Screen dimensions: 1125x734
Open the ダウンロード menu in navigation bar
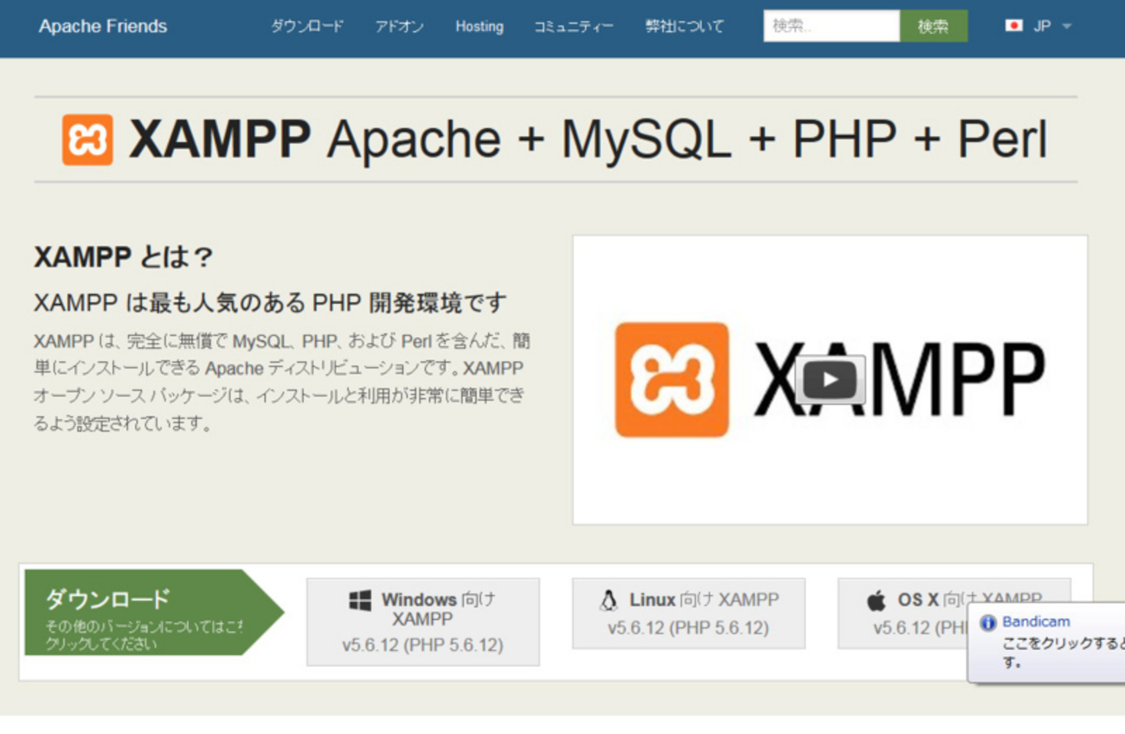pos(307,26)
